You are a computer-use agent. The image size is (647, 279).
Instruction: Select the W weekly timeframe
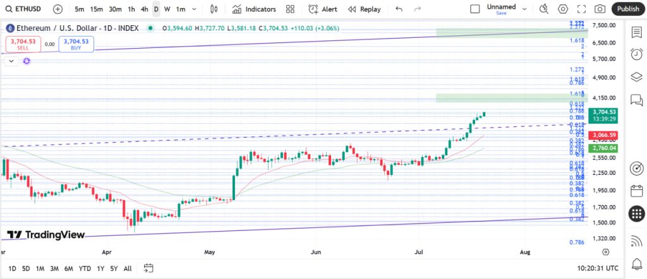(x=167, y=9)
